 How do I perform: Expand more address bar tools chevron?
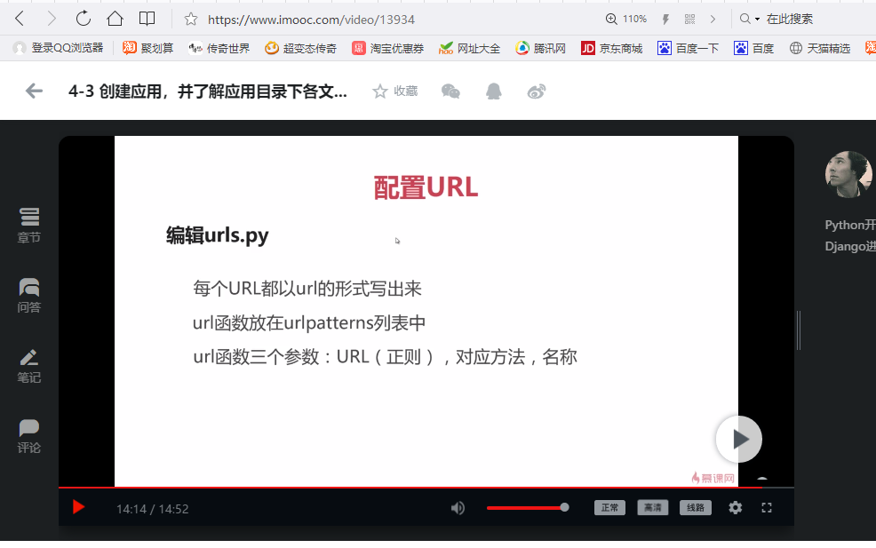pos(713,20)
